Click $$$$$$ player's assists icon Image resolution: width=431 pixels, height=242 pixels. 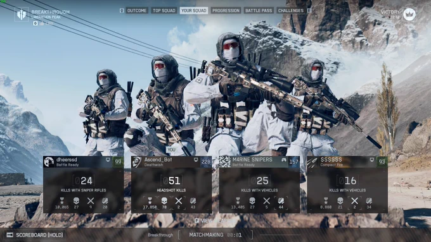coord(369,201)
